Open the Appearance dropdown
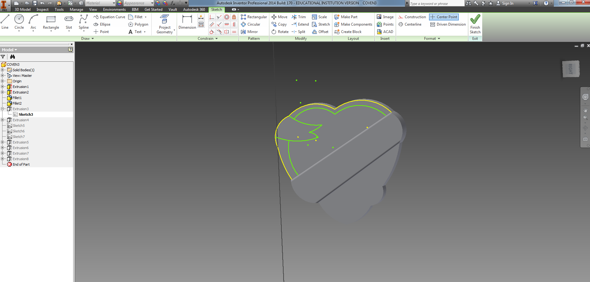Screen dimensions: 590x282 [152, 3]
